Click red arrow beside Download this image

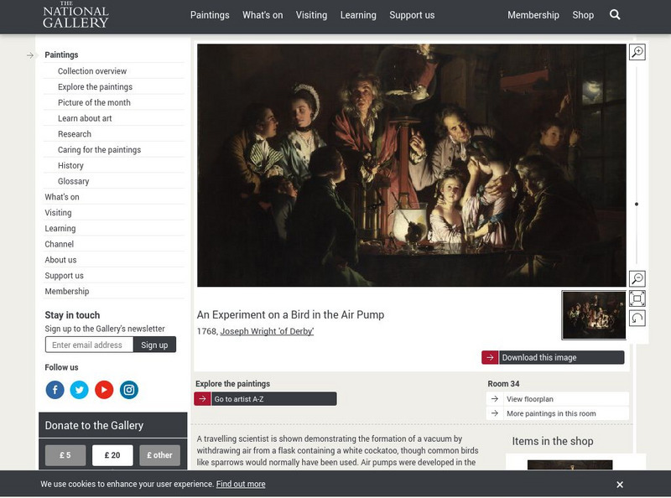tap(490, 357)
